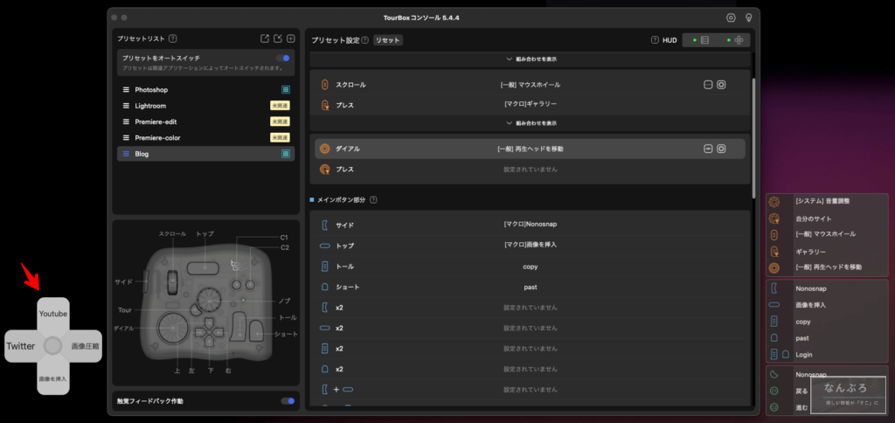Toggle the HUD list view indicator
This screenshot has height=423, width=895.
coord(700,40)
